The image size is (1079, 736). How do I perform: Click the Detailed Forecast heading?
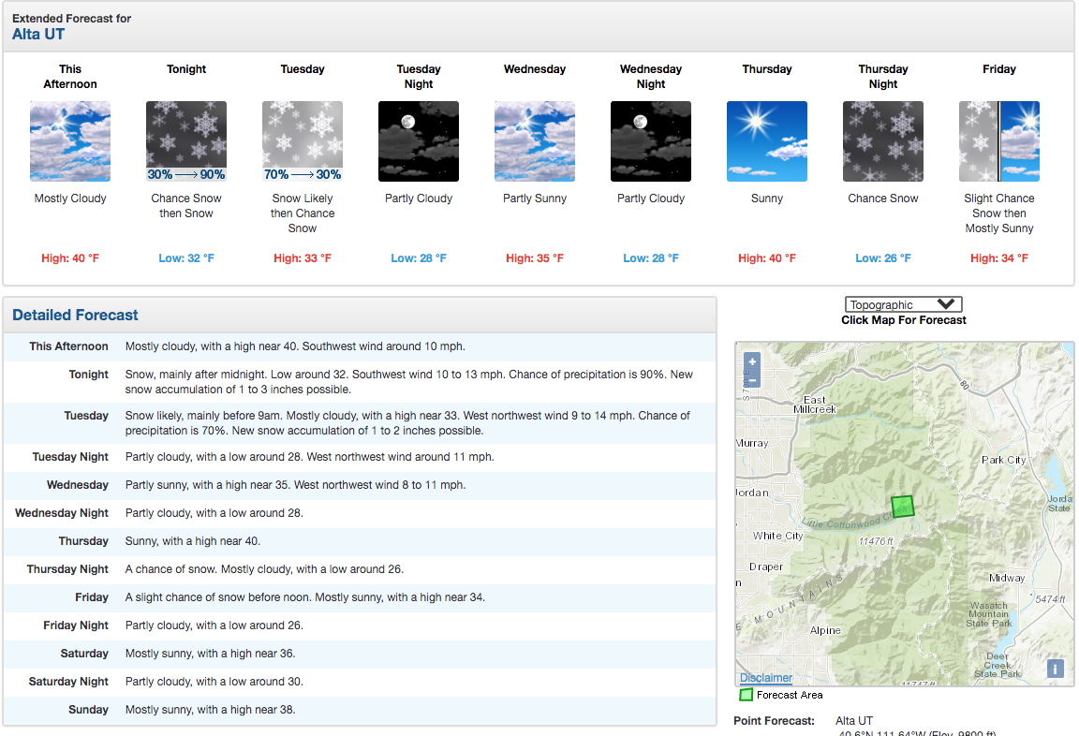[x=75, y=315]
